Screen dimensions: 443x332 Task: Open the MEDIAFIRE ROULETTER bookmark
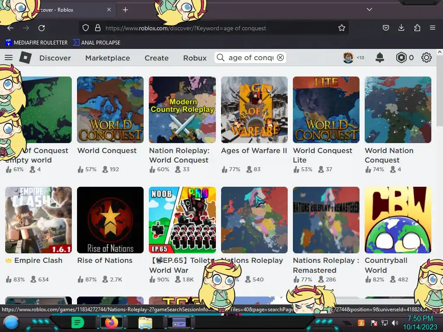pyautogui.click(x=36, y=43)
